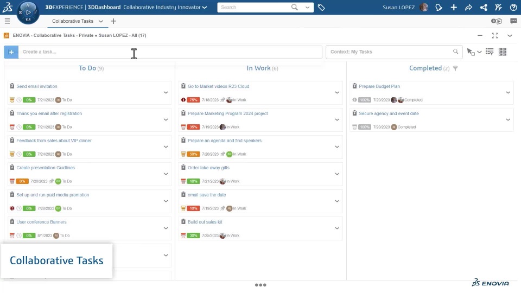Image resolution: width=521 pixels, height=293 pixels.
Task: Open search options dropdown arrow
Action: [x=307, y=7]
